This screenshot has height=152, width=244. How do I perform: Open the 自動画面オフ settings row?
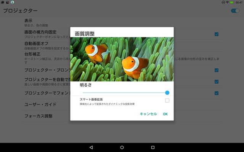click(122, 46)
